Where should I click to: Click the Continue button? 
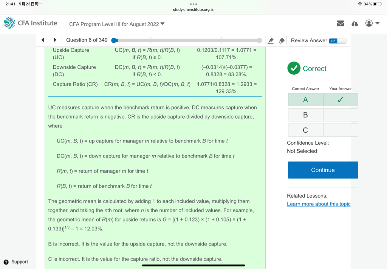(323, 170)
